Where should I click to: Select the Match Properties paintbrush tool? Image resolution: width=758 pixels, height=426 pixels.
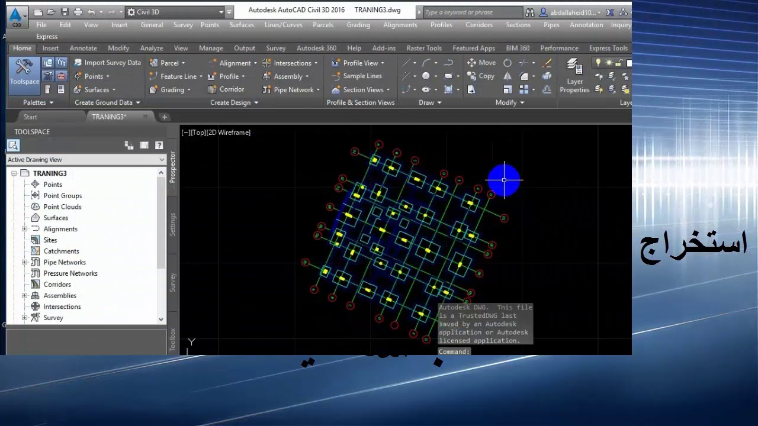pos(547,63)
